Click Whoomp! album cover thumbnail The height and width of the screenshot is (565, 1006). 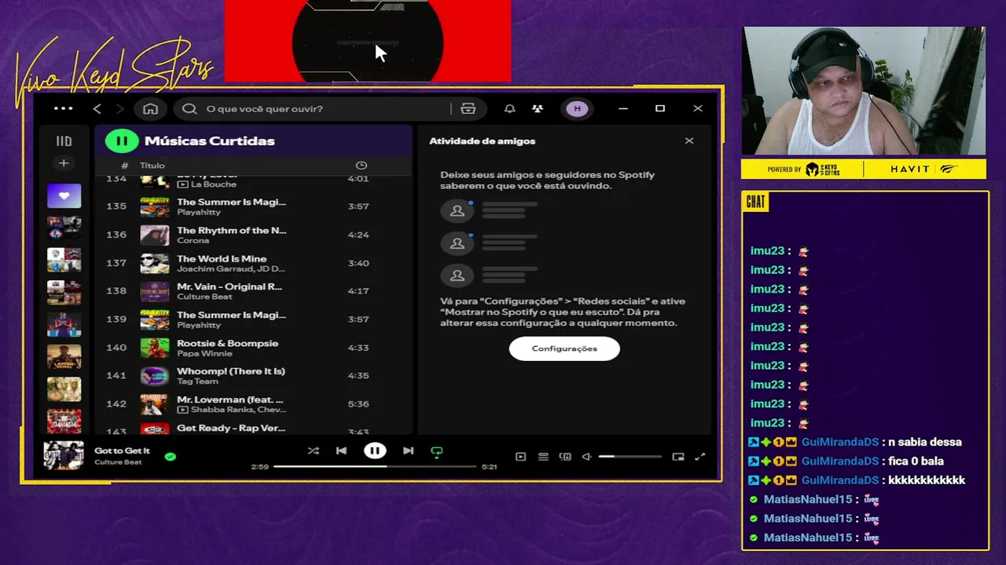(x=155, y=376)
